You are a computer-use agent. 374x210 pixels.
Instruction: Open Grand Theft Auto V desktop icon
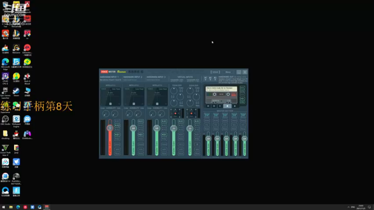pyautogui.click(x=5, y=150)
